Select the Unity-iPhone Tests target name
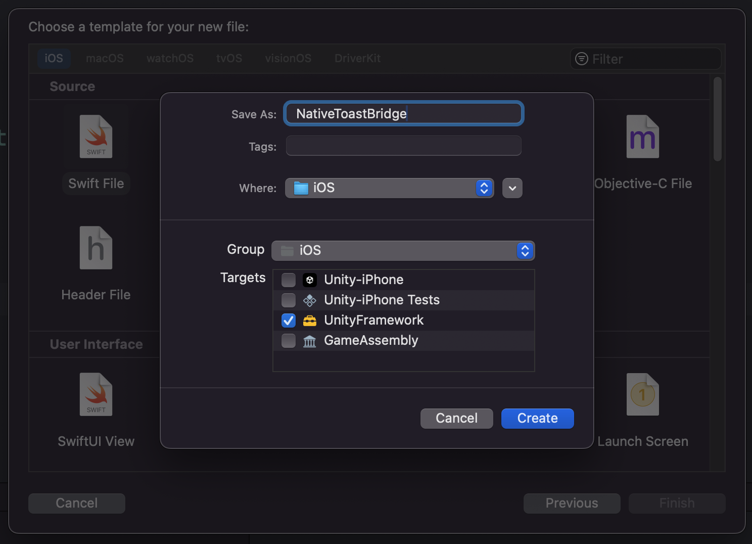752x544 pixels. tap(382, 300)
